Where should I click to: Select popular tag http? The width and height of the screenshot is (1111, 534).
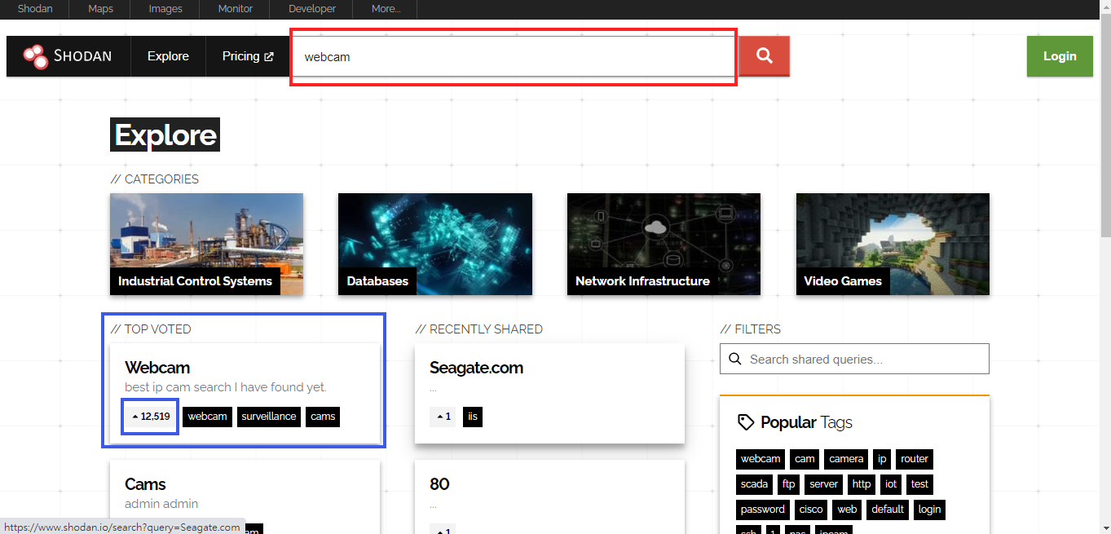click(x=862, y=484)
